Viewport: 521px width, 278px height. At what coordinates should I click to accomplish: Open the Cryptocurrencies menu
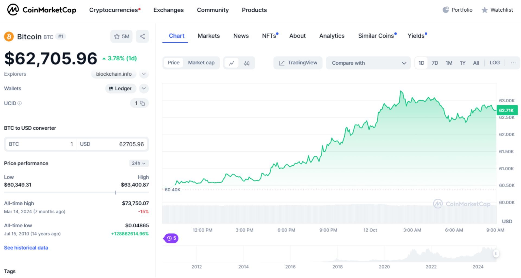114,10
